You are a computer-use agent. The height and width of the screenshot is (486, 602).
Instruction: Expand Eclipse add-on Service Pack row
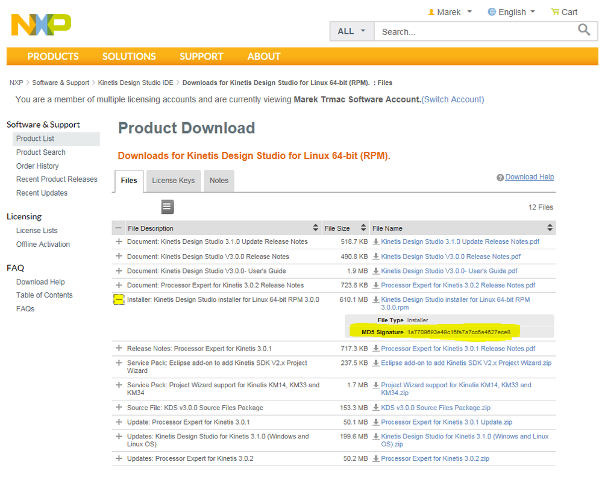(119, 363)
